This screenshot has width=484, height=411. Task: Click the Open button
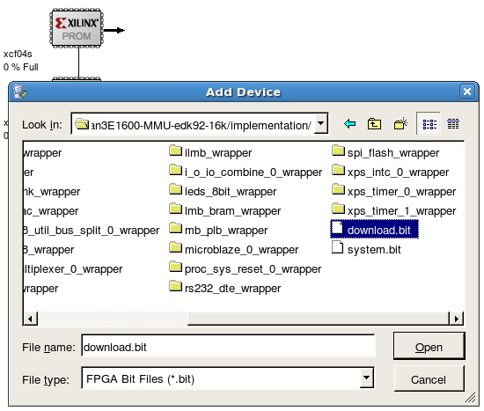(429, 347)
